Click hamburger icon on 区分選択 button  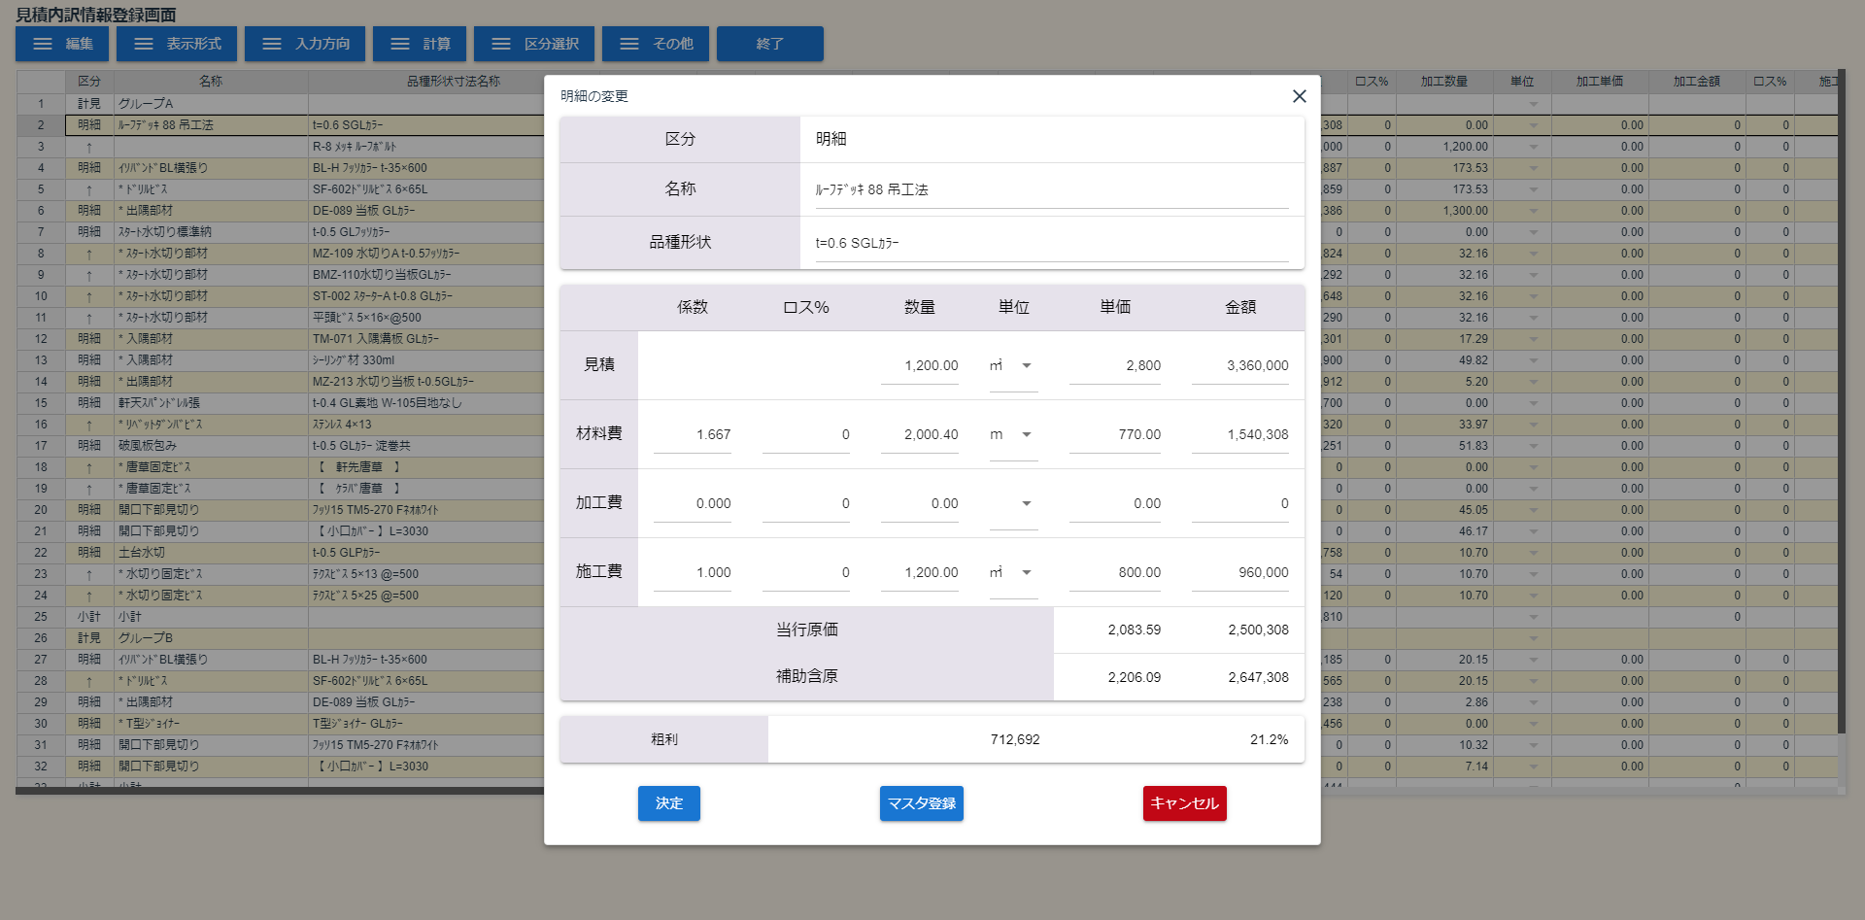pyautogui.click(x=501, y=44)
